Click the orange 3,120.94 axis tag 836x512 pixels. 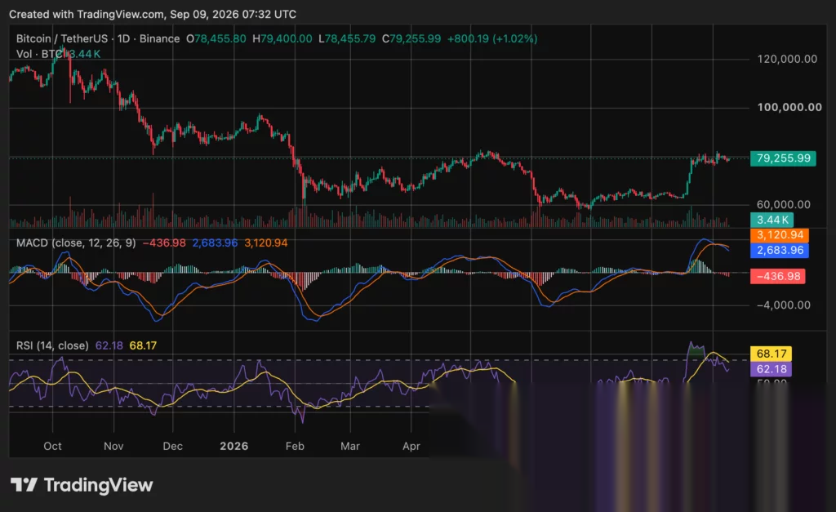coord(780,235)
